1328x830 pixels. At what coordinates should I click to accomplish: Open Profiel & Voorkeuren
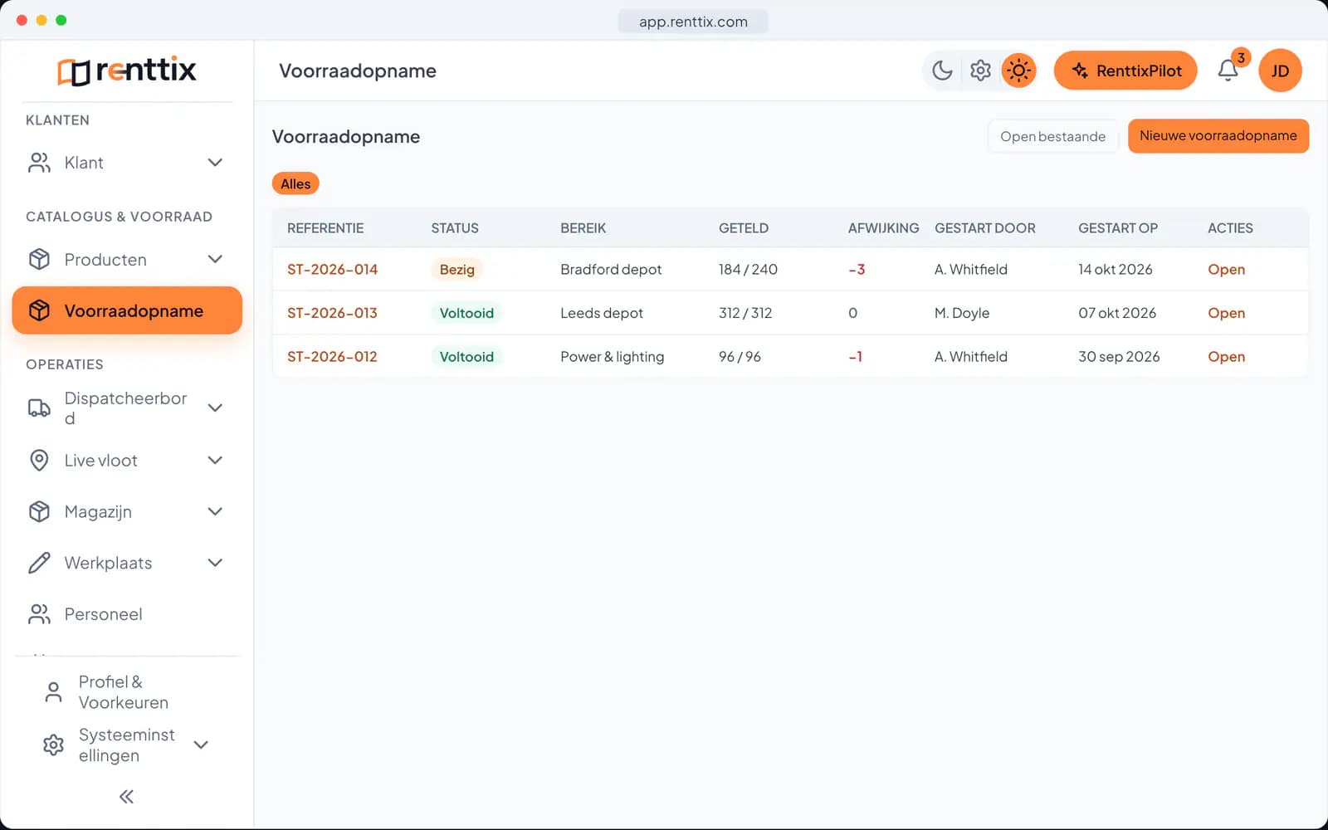pyautogui.click(x=127, y=692)
